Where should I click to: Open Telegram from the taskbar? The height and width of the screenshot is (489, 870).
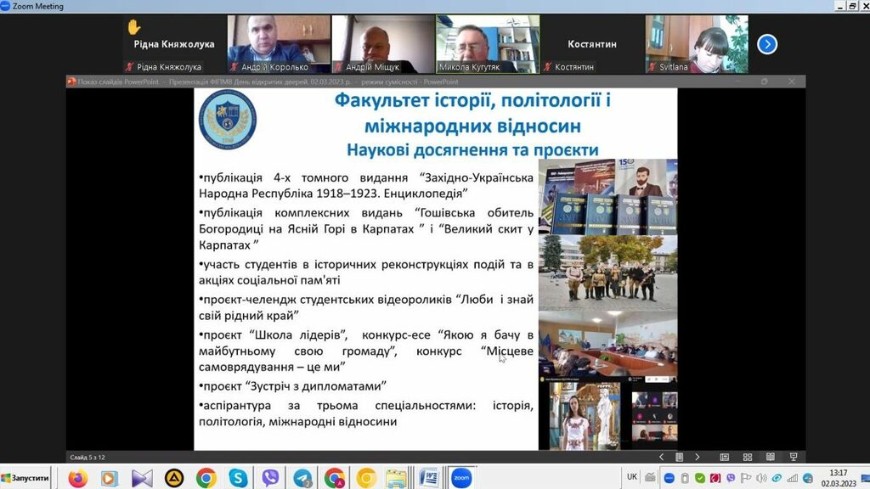(x=302, y=478)
